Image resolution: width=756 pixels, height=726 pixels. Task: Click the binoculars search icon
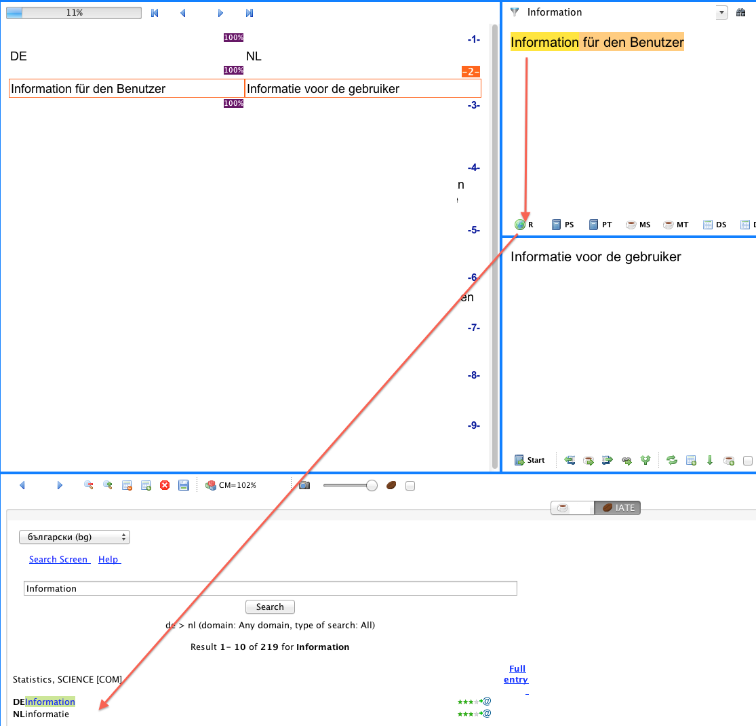coord(740,12)
